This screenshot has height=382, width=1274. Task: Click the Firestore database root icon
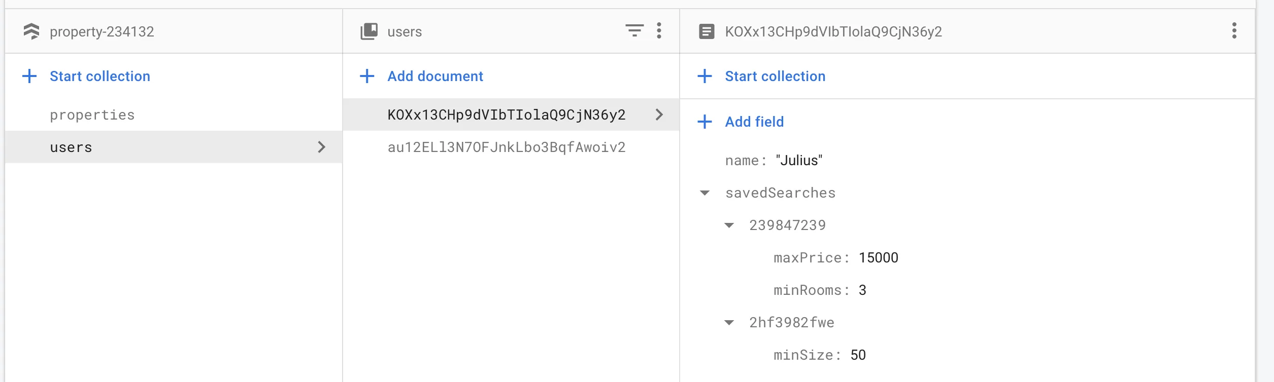click(31, 31)
